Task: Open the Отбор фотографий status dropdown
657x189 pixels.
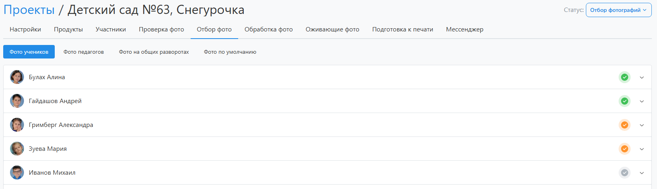Action: tap(618, 10)
